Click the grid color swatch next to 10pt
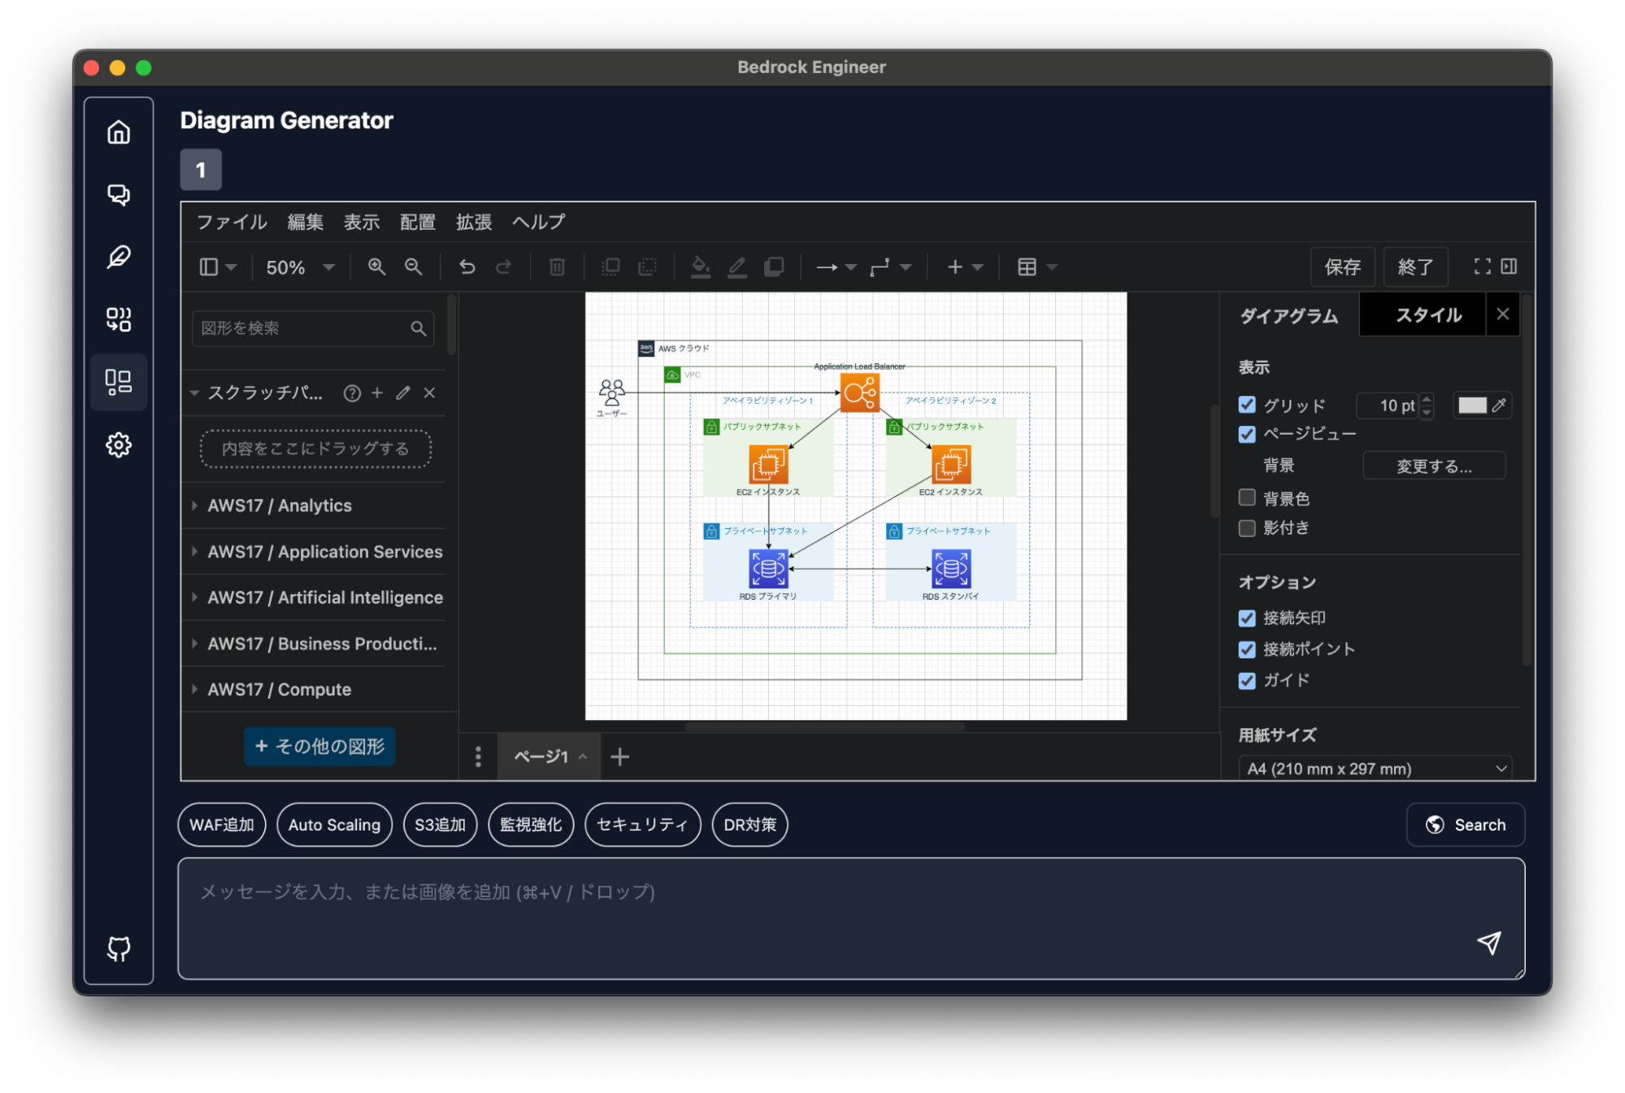This screenshot has width=1625, height=1093. (1473, 406)
